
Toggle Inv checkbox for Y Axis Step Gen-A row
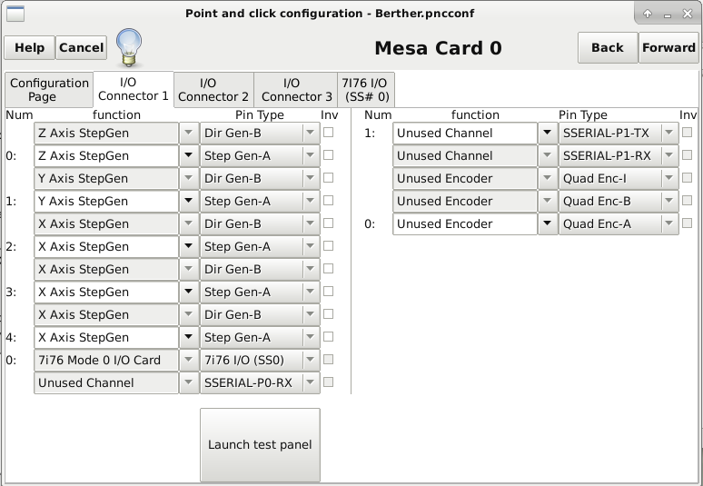pyautogui.click(x=328, y=201)
